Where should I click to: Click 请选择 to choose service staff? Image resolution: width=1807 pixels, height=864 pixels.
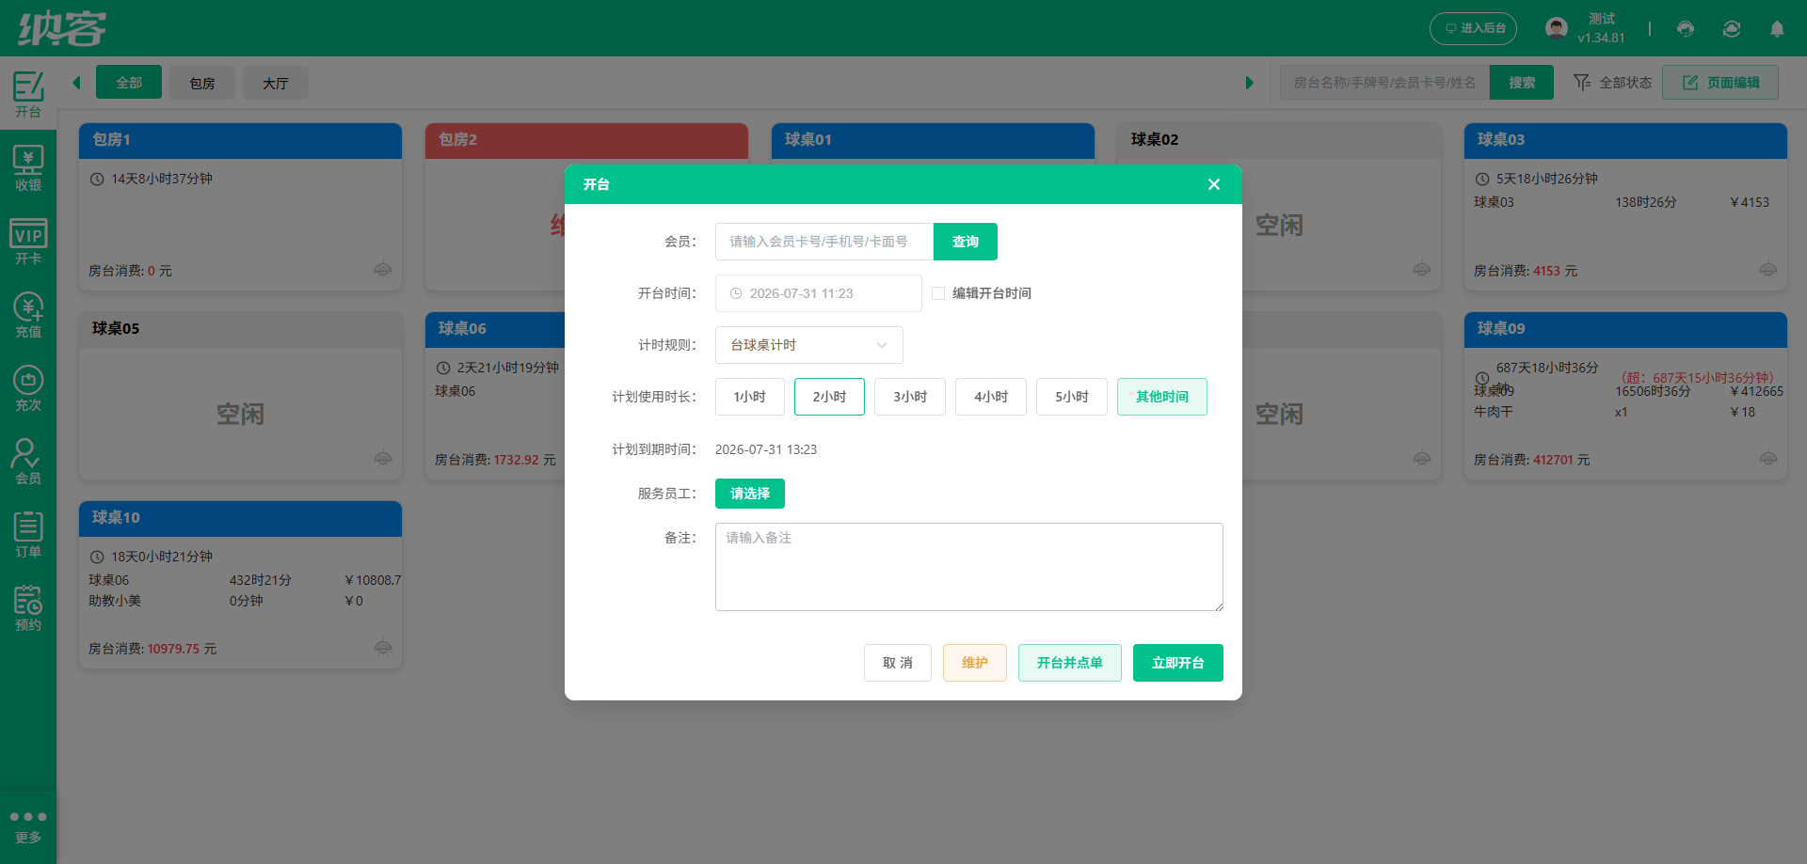(x=750, y=494)
